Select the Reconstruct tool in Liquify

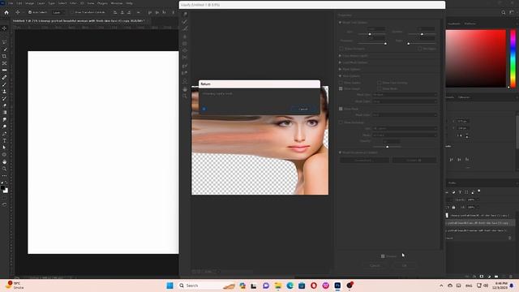click(x=185, y=22)
